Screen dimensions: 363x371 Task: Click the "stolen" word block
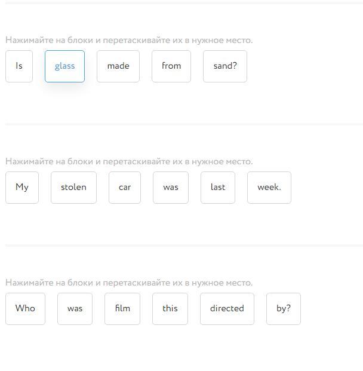click(x=73, y=188)
